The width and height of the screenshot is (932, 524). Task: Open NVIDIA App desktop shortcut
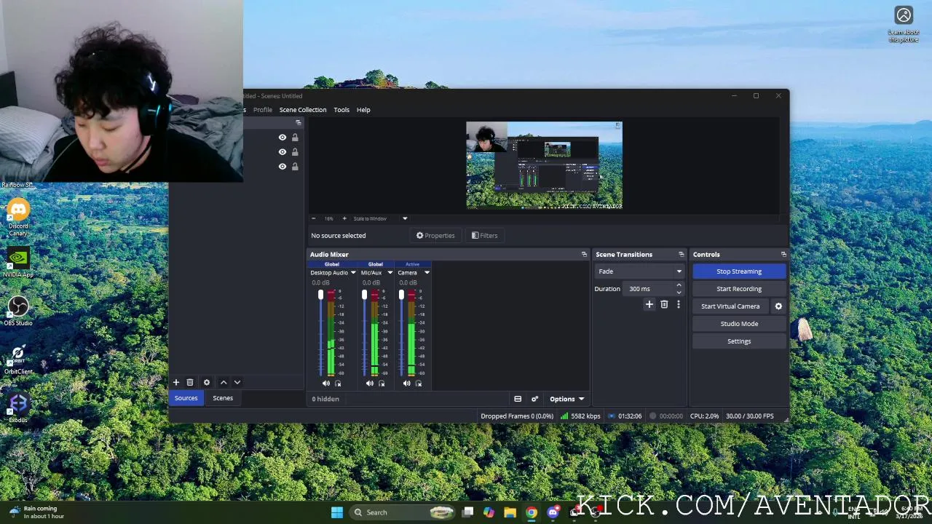click(x=18, y=263)
